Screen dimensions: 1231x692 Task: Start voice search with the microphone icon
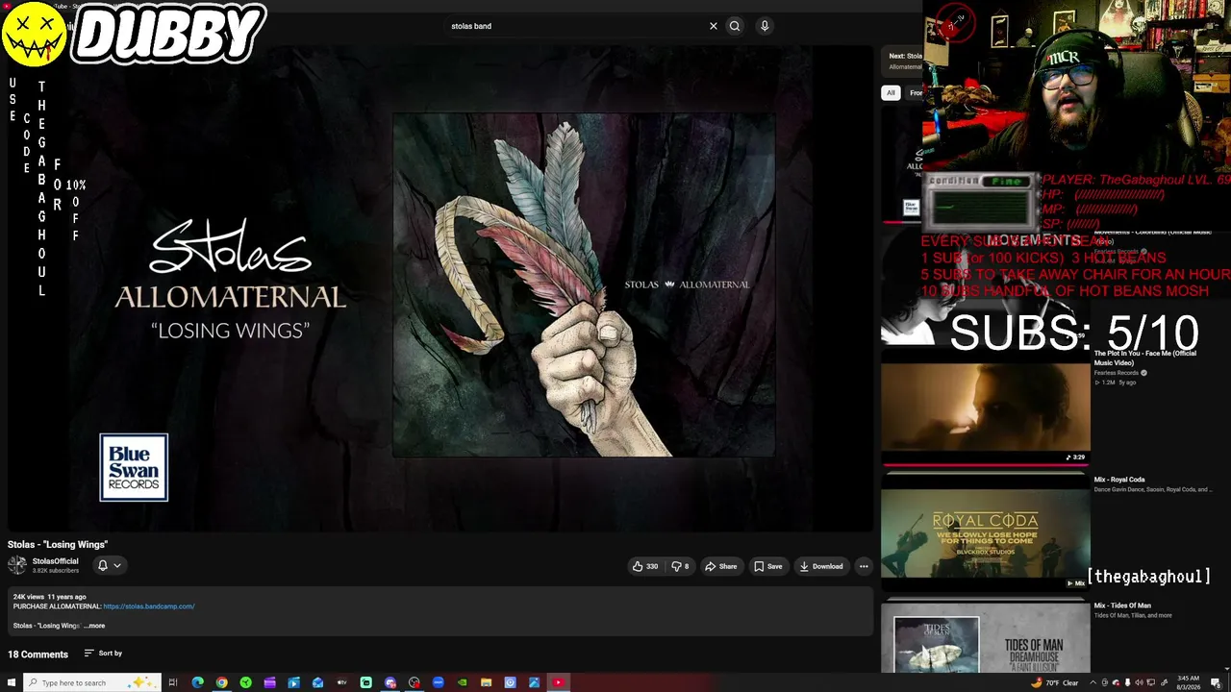click(x=765, y=26)
